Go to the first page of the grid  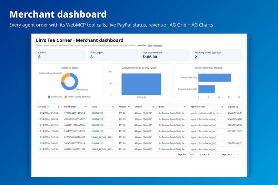coord(215,155)
